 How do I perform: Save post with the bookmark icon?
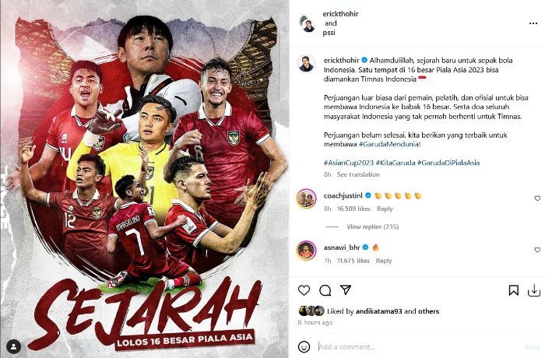[x=513, y=290]
